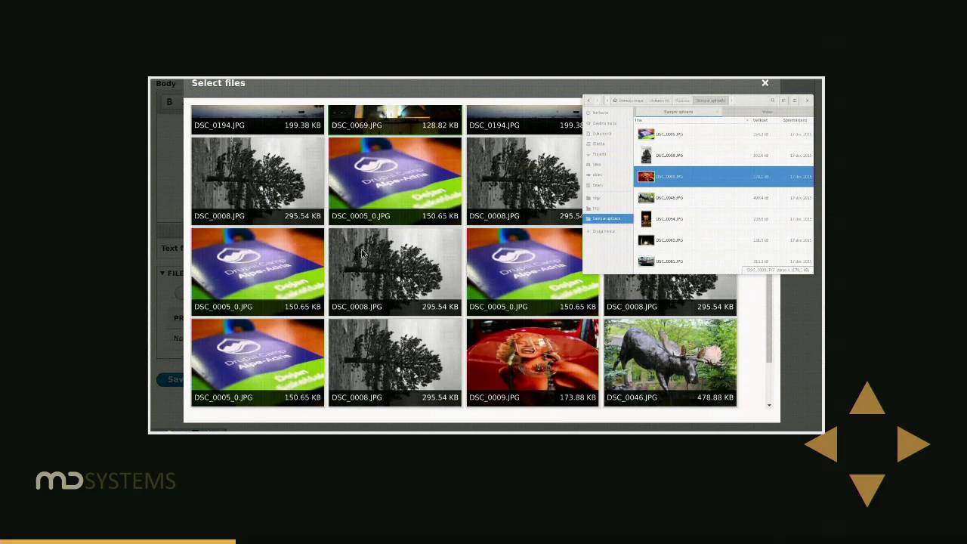Switch to Sample uploads tab in file manager
The image size is (967, 544).
[678, 112]
